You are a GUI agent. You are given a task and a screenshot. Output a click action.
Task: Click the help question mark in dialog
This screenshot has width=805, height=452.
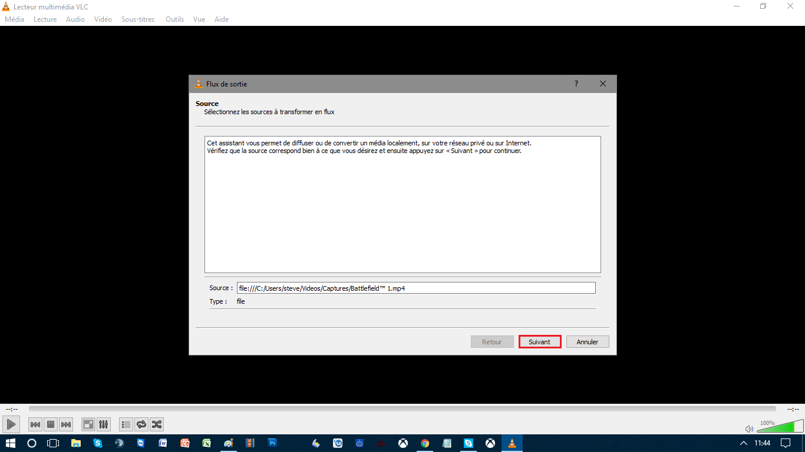tap(576, 84)
